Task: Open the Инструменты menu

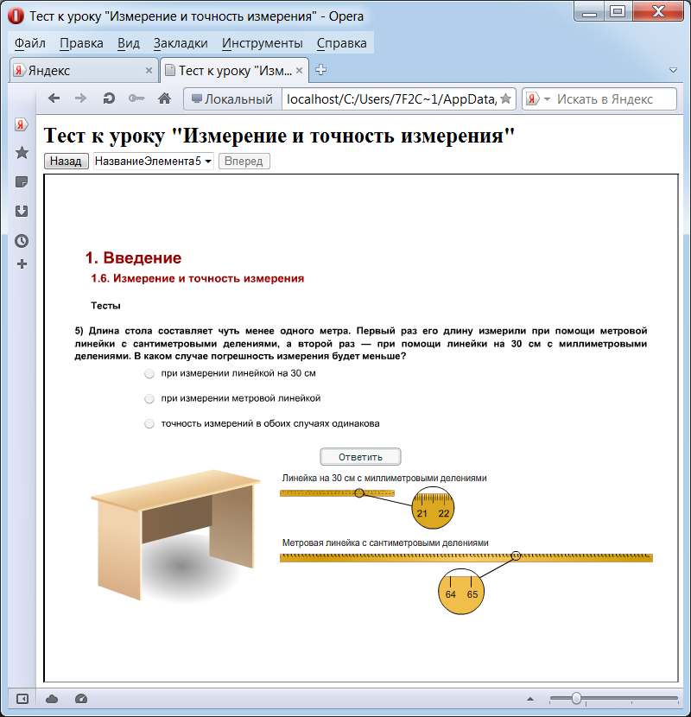Action: [262, 43]
